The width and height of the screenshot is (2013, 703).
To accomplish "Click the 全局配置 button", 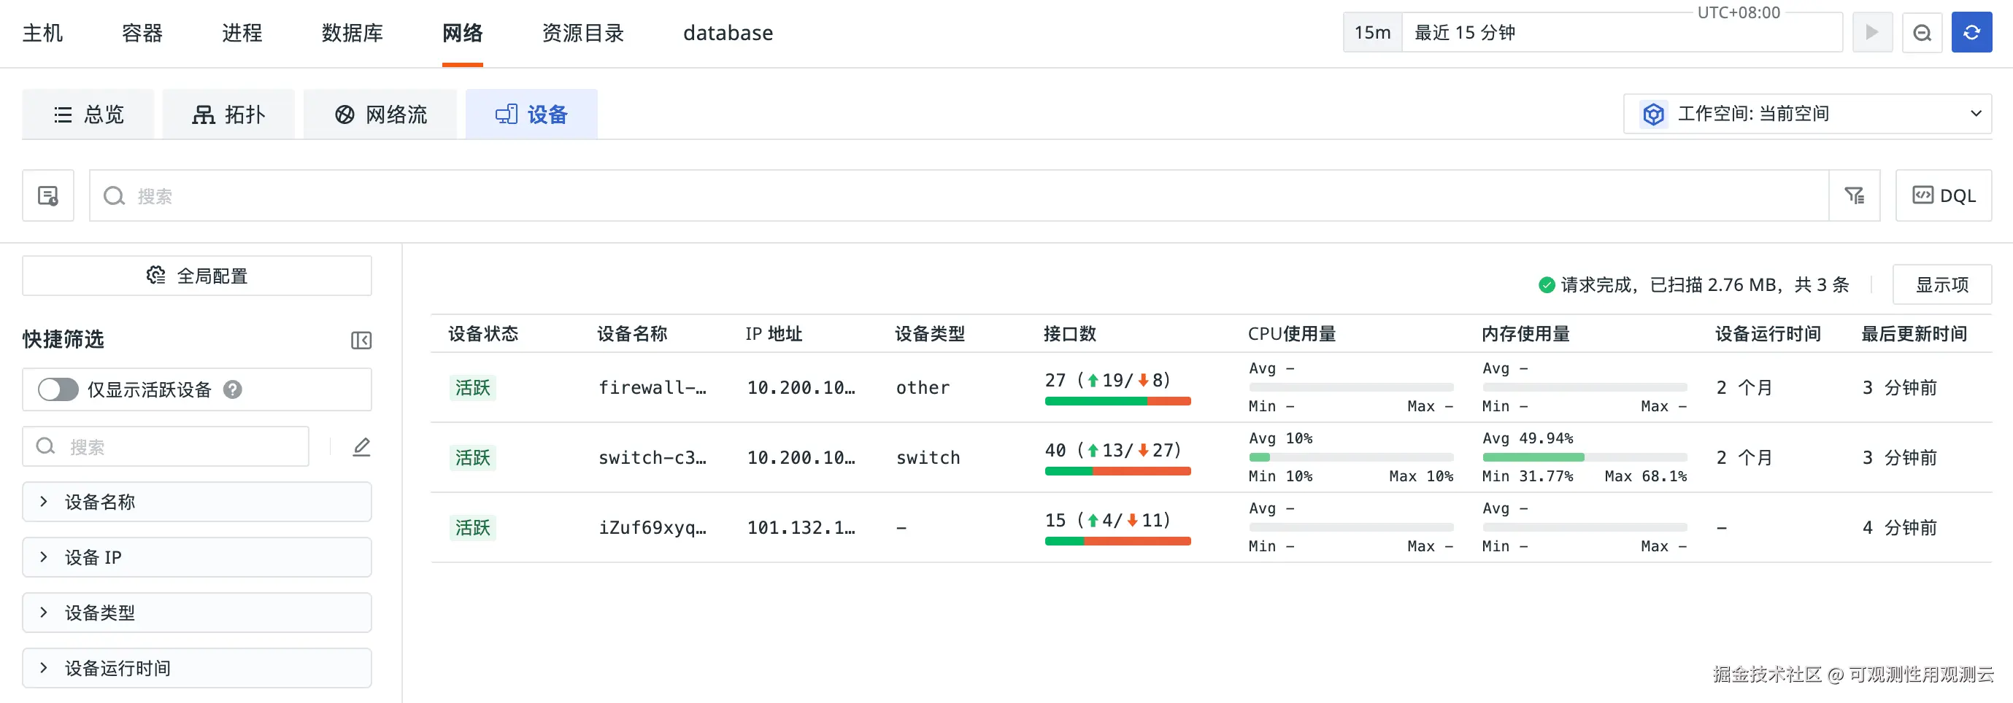I will point(197,276).
